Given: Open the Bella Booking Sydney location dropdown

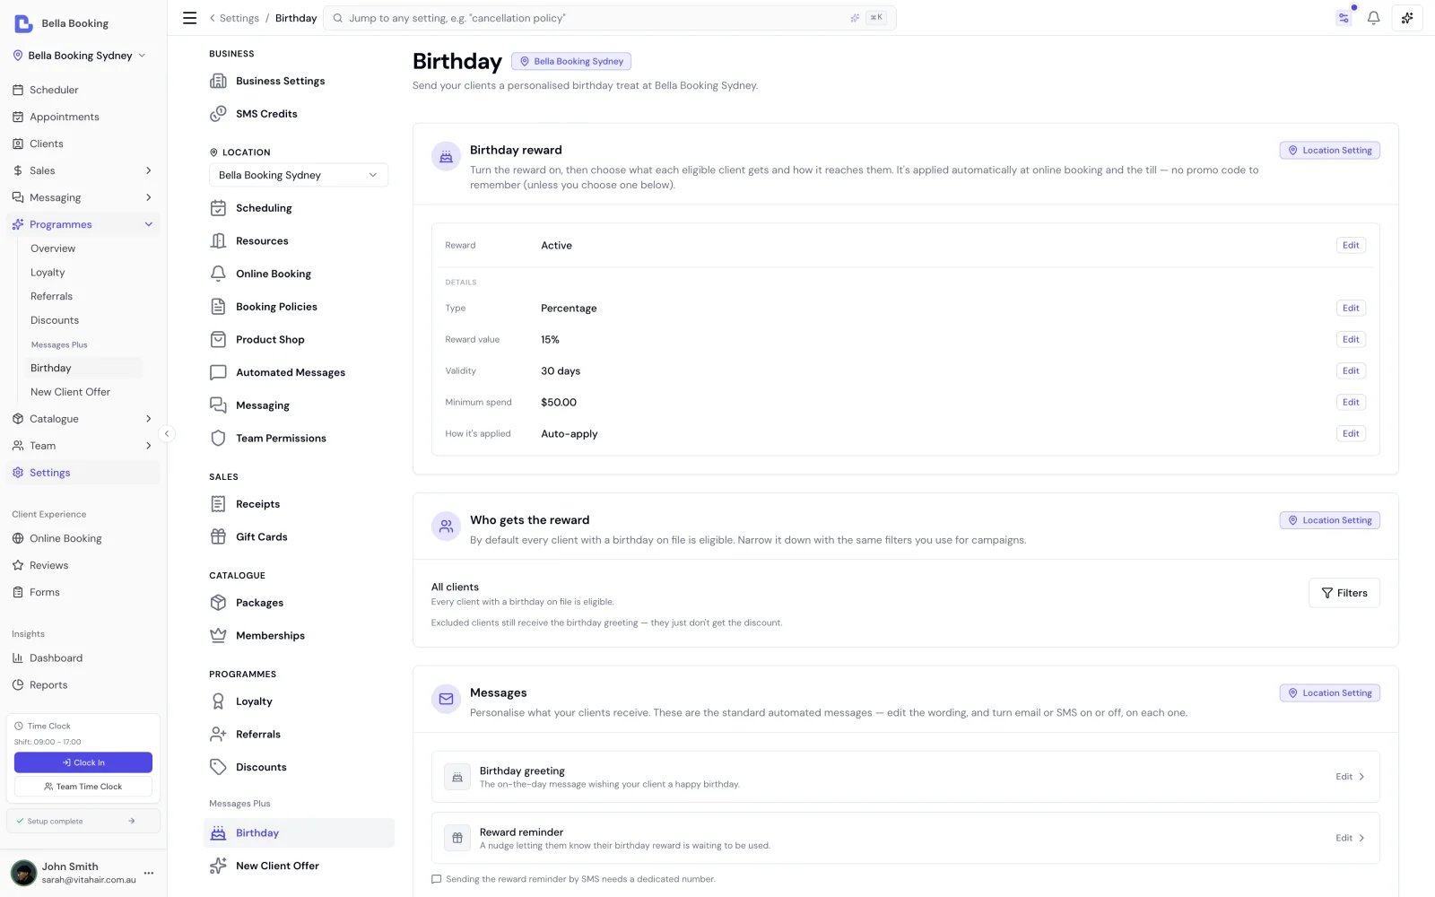Looking at the screenshot, I should click(299, 175).
